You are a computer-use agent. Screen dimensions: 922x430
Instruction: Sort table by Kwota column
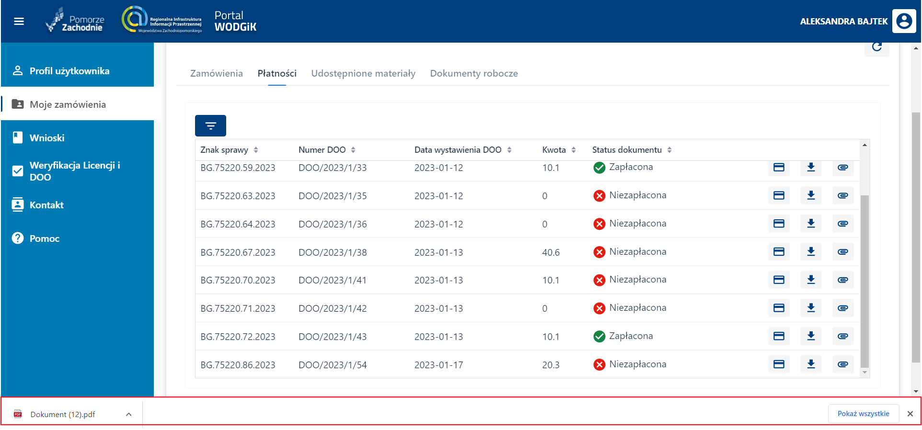coord(573,150)
